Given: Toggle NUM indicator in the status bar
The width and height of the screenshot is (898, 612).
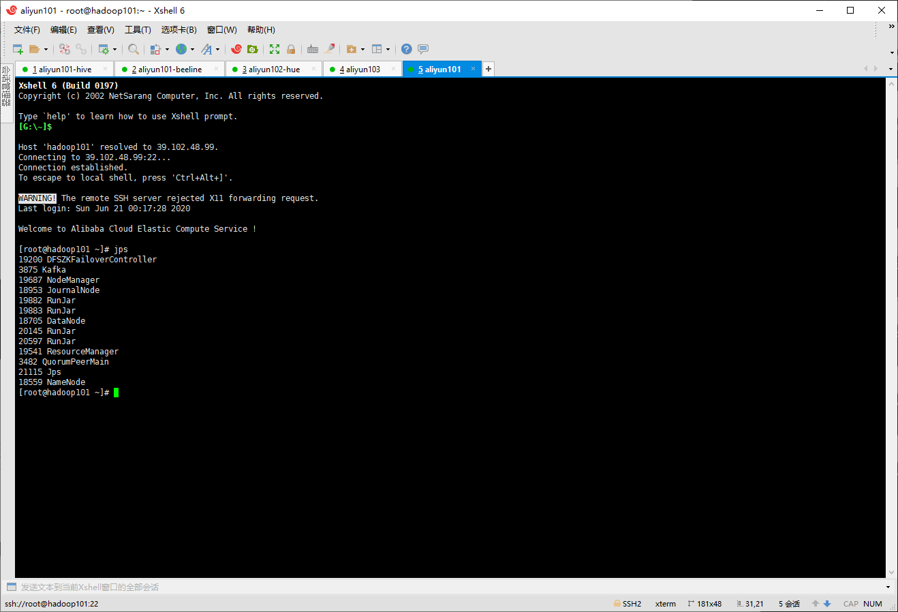Looking at the screenshot, I should click(873, 603).
